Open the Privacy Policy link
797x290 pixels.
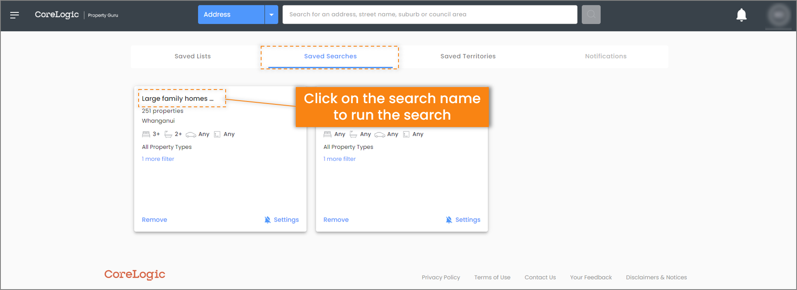coord(441,277)
